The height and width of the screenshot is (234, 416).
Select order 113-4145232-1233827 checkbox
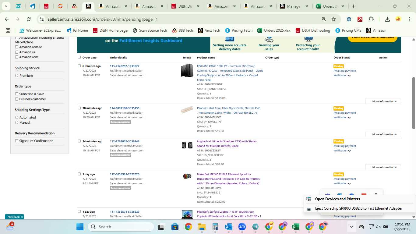79,66
